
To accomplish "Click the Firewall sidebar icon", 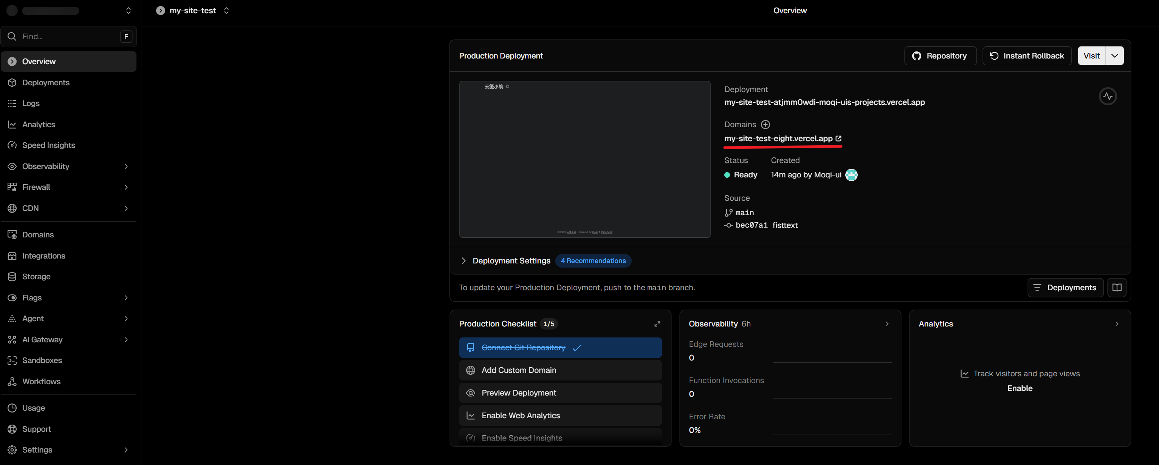I will click(12, 187).
